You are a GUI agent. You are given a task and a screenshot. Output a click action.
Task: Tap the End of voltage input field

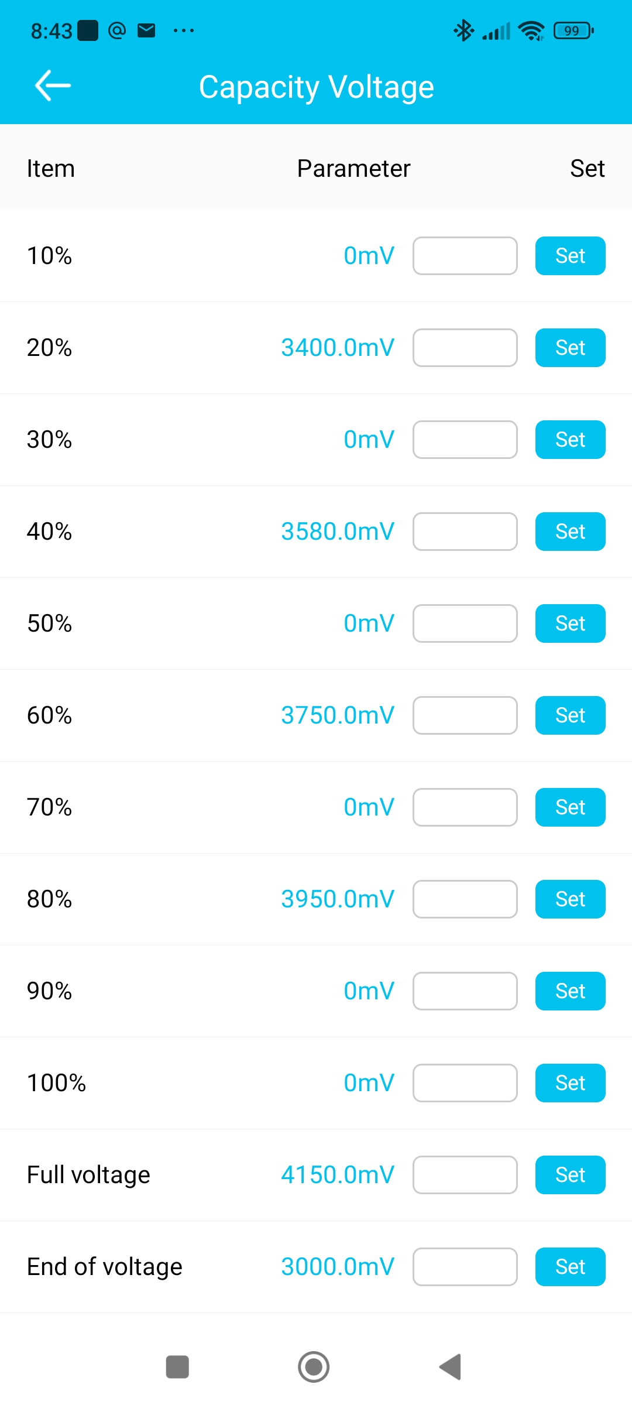pyautogui.click(x=465, y=1267)
